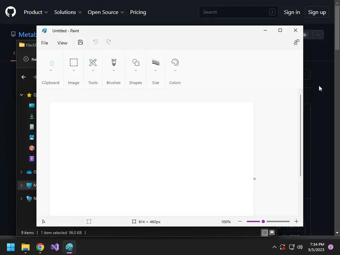
Task: Click the New button in File Explorer
Action: click(30, 59)
